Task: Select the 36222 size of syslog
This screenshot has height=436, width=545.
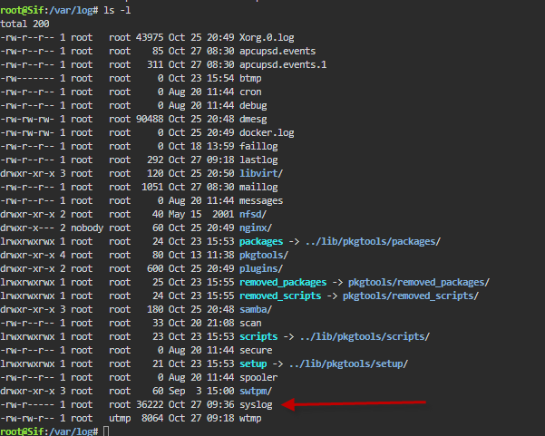Action: (x=150, y=405)
